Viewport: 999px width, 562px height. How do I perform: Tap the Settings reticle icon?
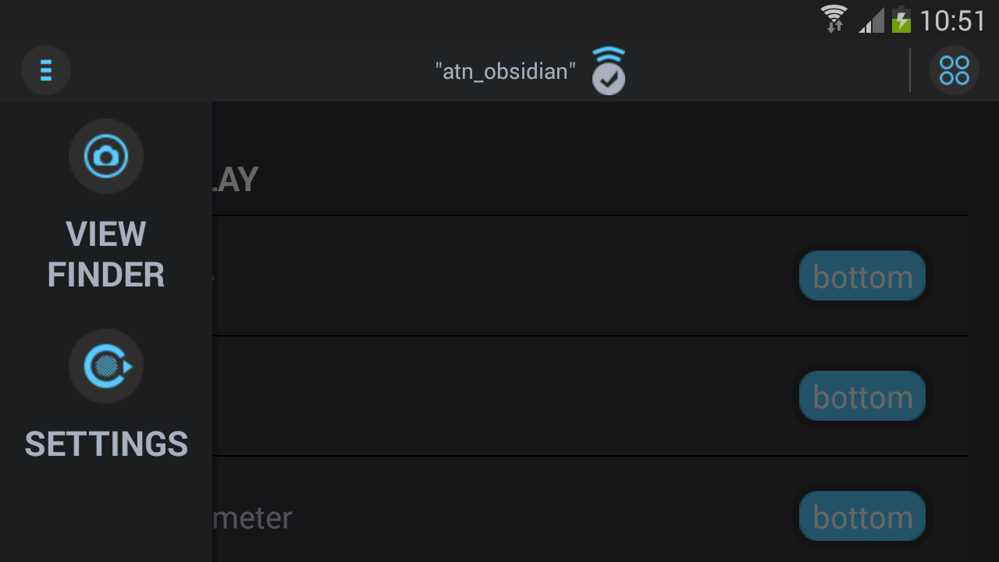point(105,366)
